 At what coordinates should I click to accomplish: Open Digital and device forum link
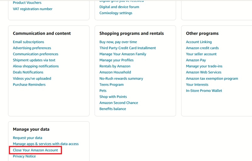click(x=119, y=7)
